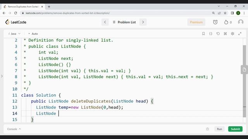Go to next problem arrow

143,22
